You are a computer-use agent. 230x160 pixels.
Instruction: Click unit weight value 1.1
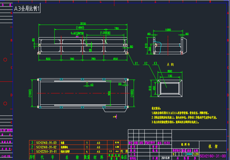pyautogui.click(x=111, y=151)
